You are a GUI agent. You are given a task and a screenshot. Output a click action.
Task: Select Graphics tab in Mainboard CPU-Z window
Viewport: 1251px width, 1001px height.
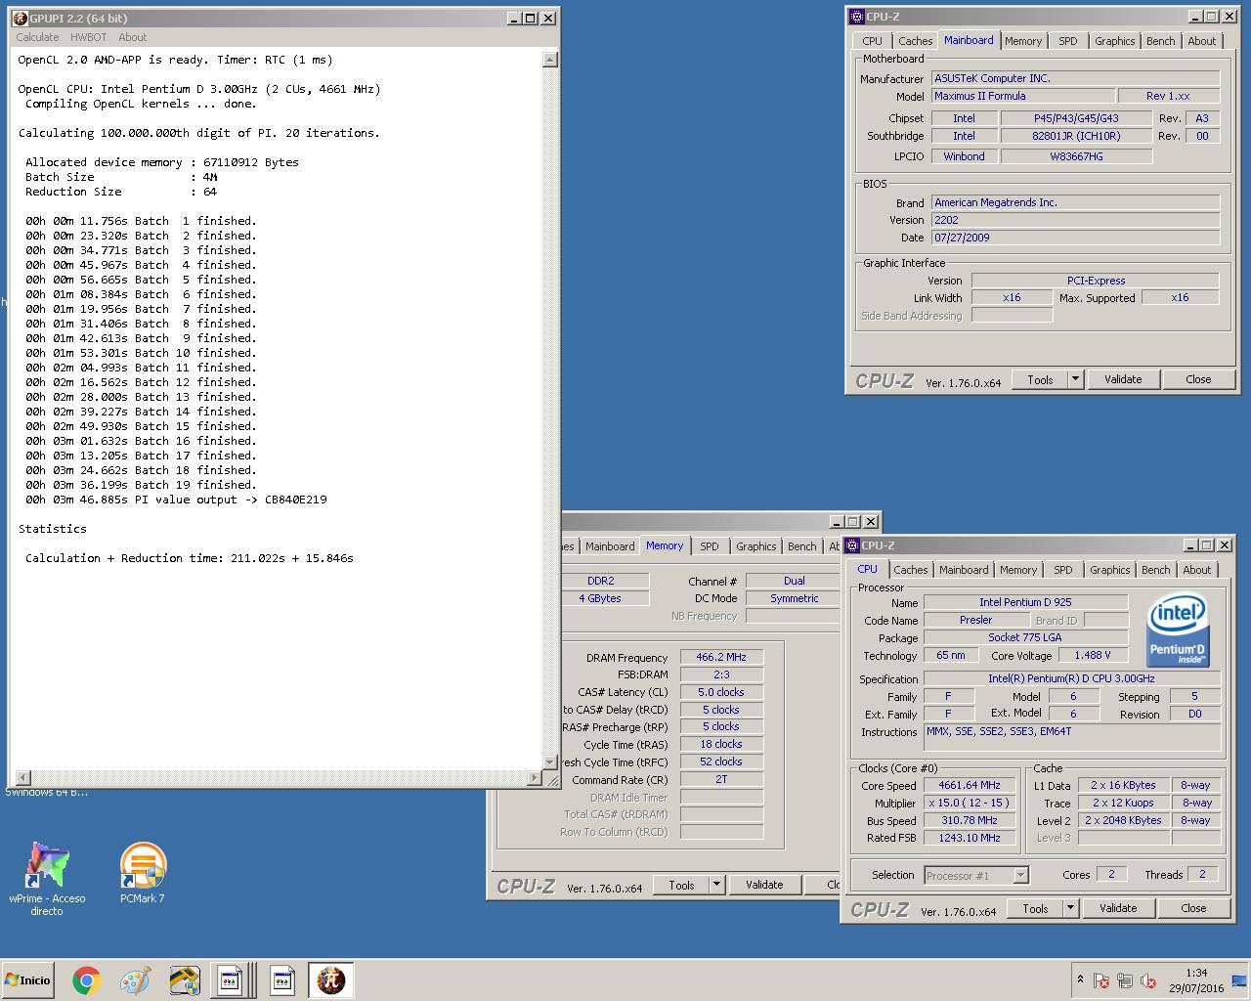pyautogui.click(x=1114, y=41)
